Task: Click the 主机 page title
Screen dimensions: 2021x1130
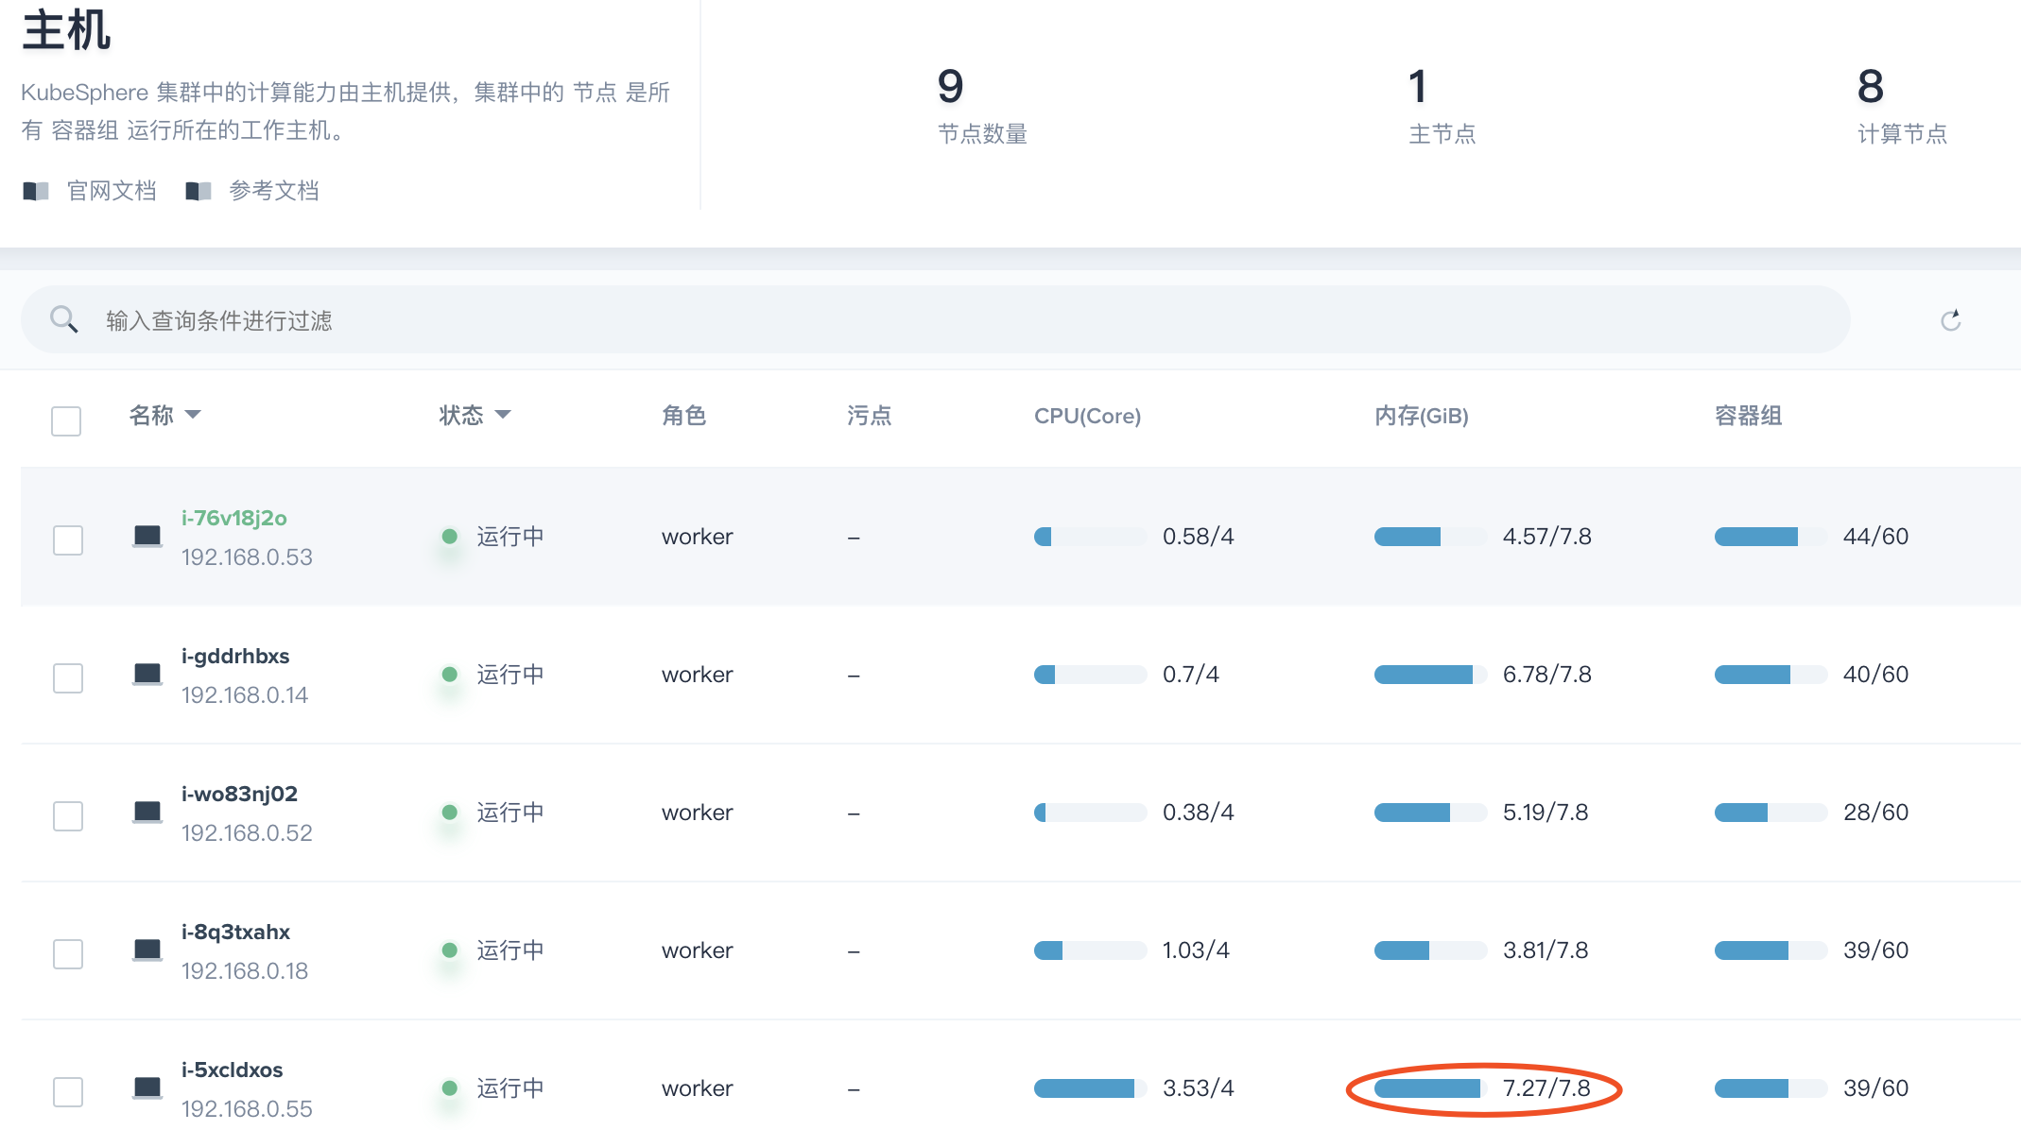Action: pos(66,30)
